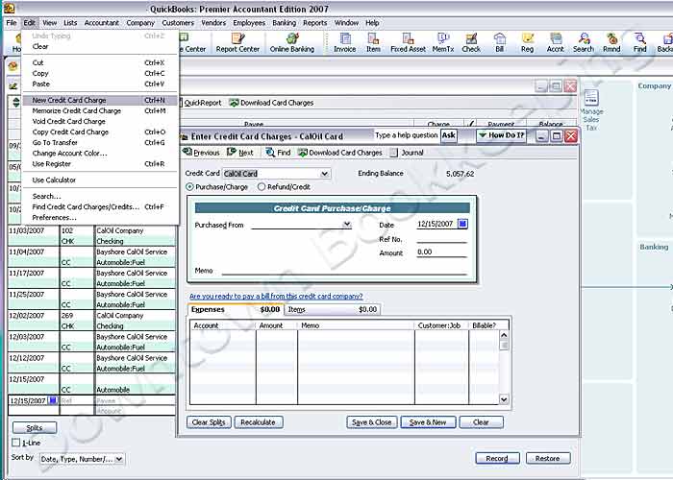
Task: Click the Memo field in charge form
Action: coord(344,271)
